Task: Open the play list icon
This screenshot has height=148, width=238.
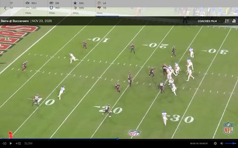Action: pos(227,21)
